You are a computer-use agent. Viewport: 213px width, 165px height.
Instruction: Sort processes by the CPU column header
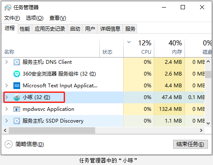139,48
